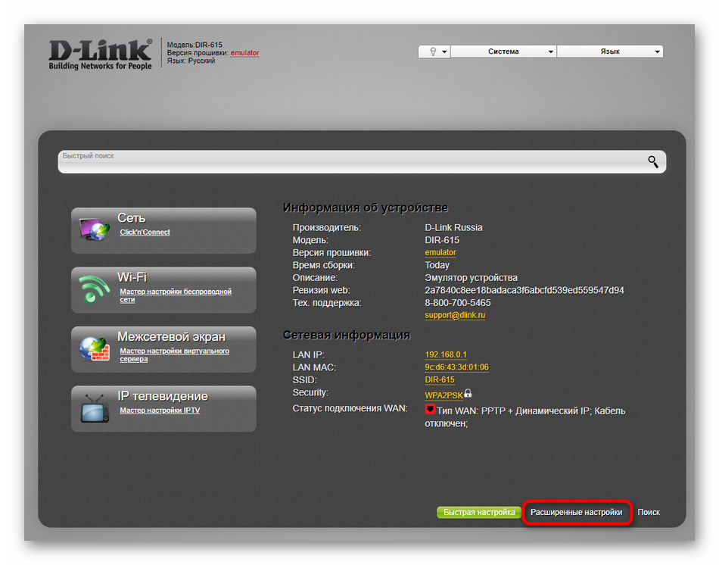The width and height of the screenshot is (719, 565).
Task: Click the IP телевидение section heading
Action: tap(163, 396)
